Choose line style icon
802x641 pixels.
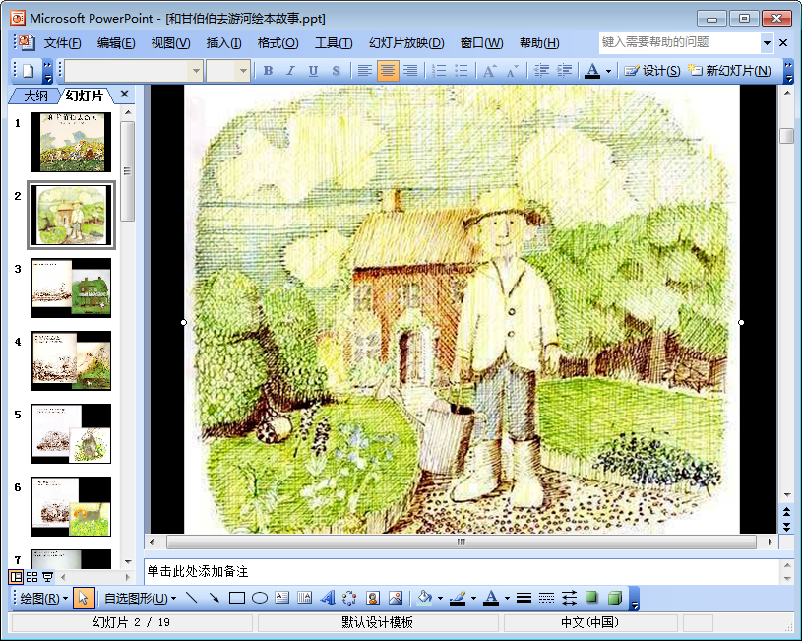524,598
